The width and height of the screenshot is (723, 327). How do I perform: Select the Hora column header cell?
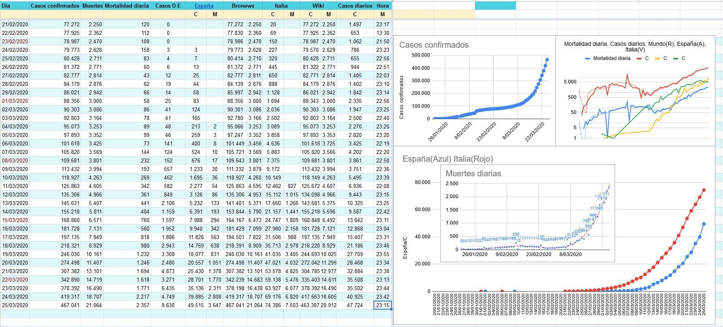[382, 6]
